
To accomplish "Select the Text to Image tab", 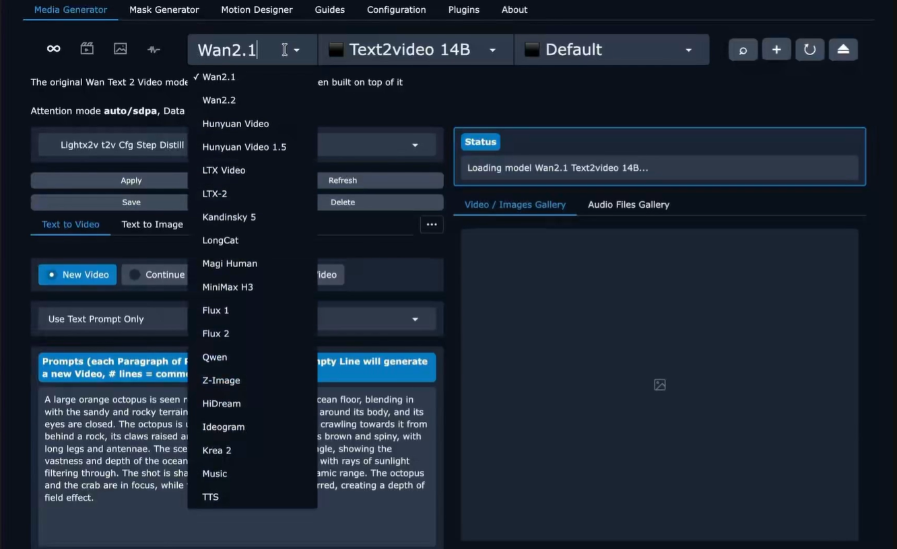I will [152, 224].
